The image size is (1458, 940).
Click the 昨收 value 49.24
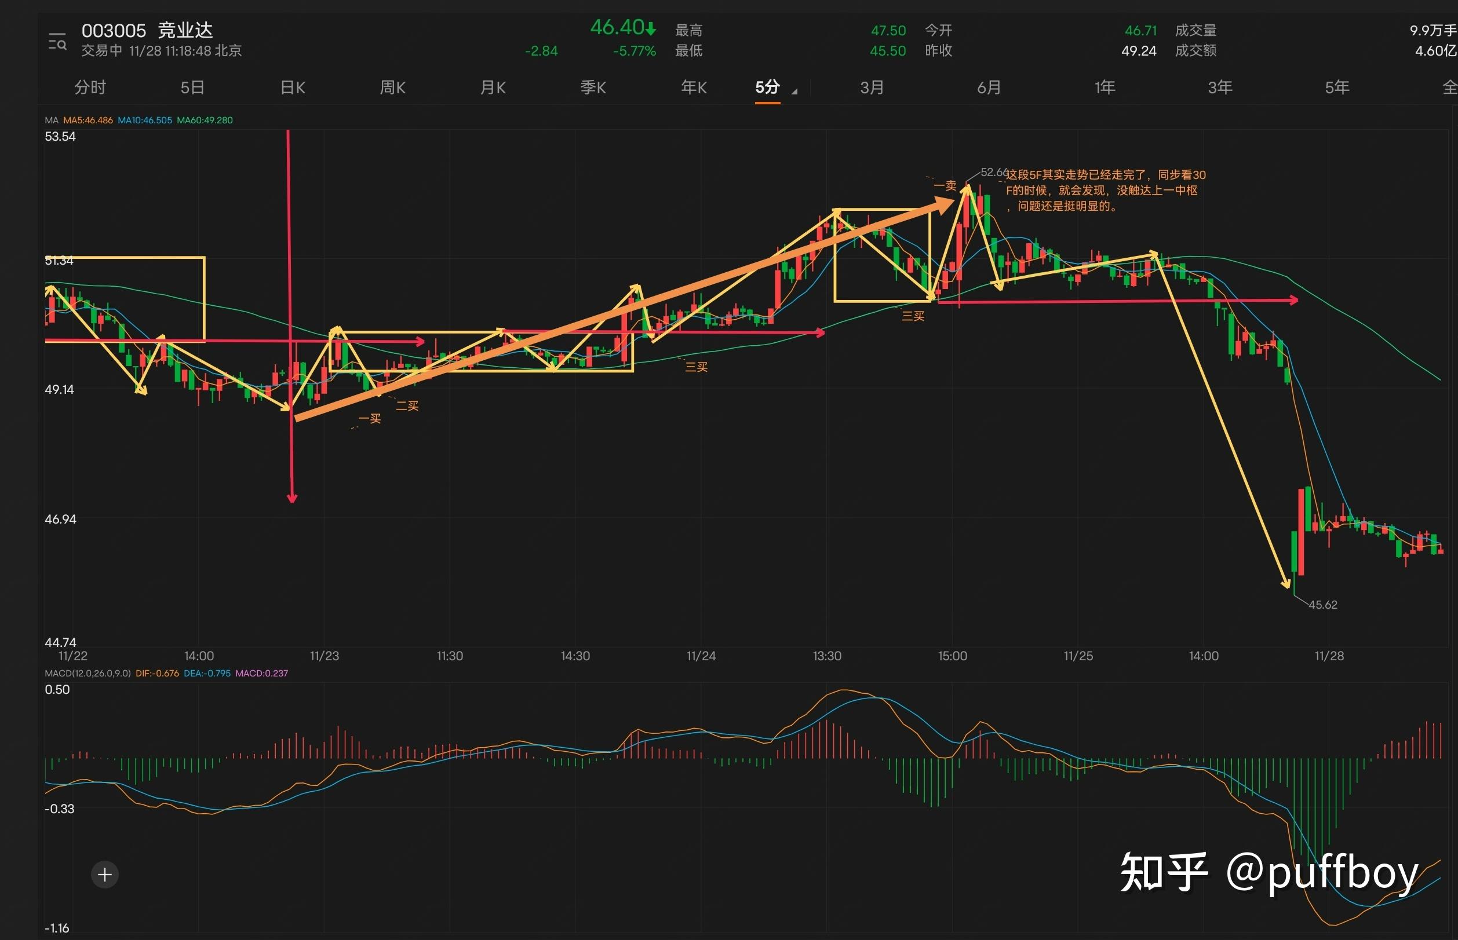pos(1139,50)
